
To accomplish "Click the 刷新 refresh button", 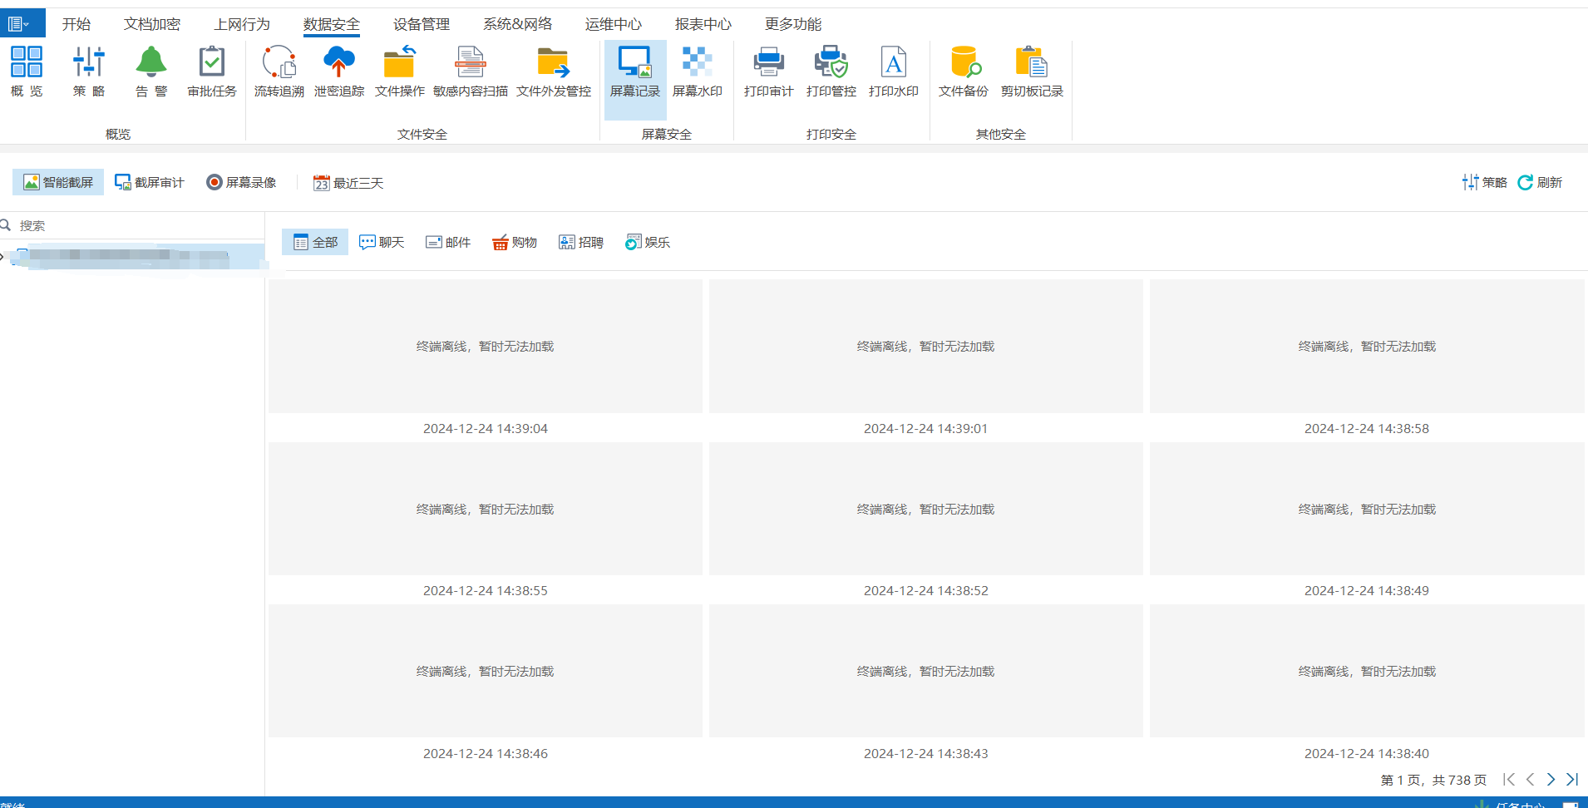I will pos(1540,182).
